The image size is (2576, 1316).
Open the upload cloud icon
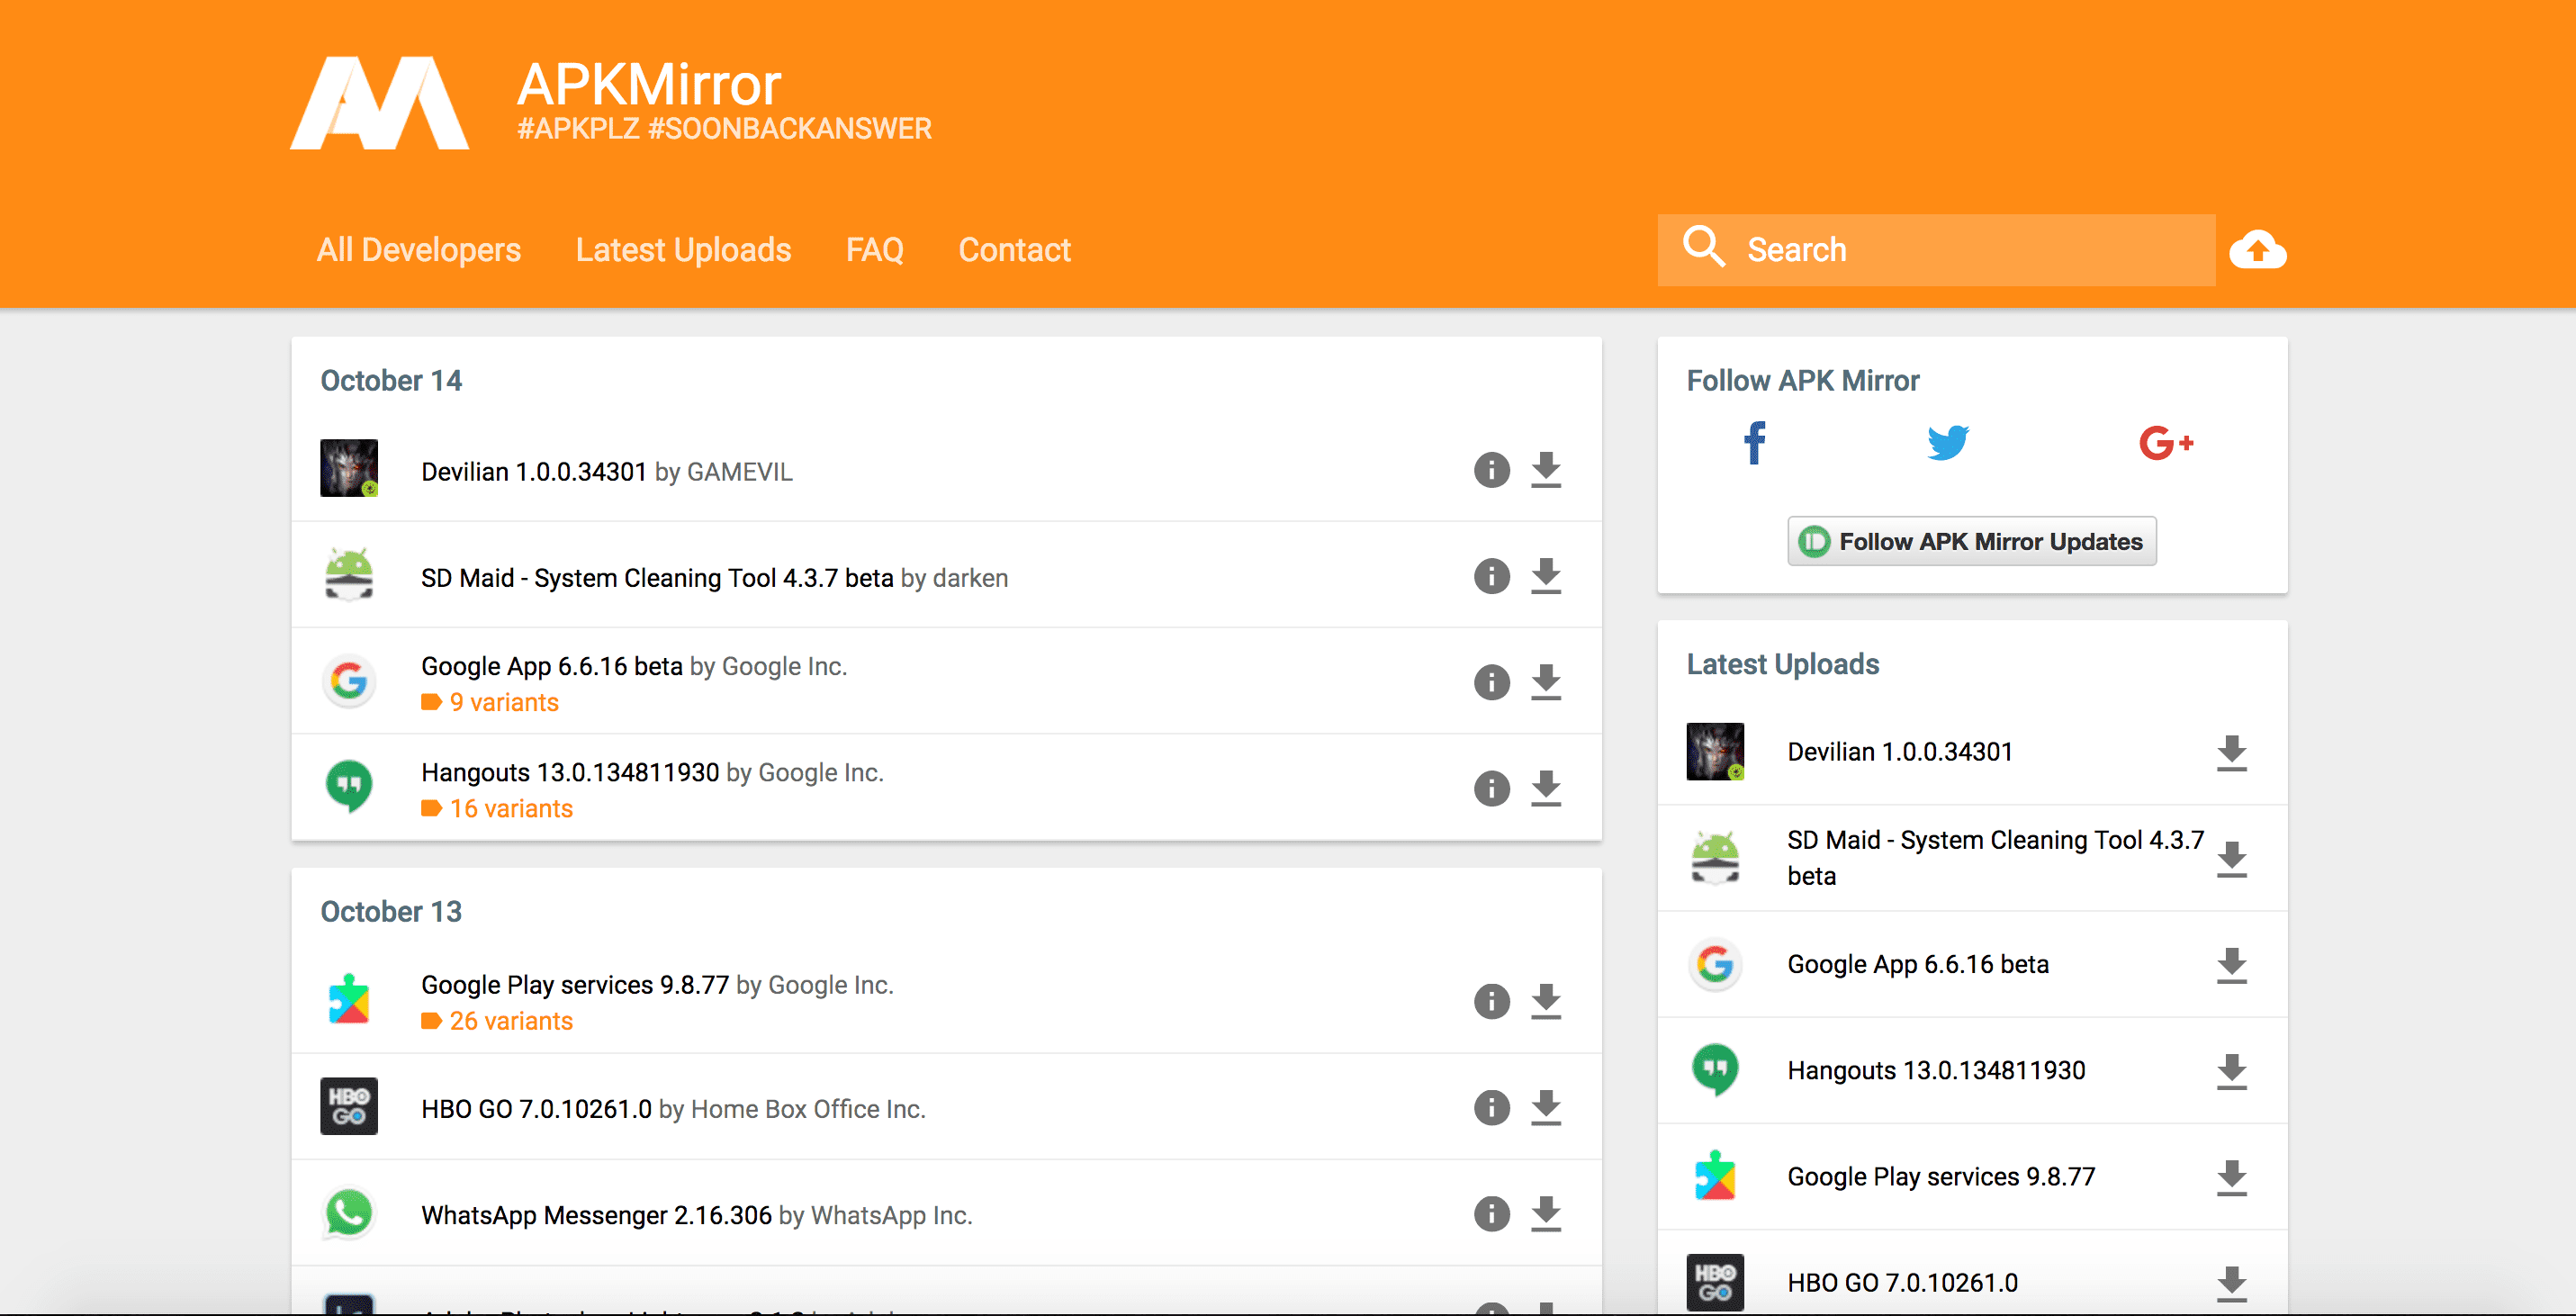[2258, 250]
